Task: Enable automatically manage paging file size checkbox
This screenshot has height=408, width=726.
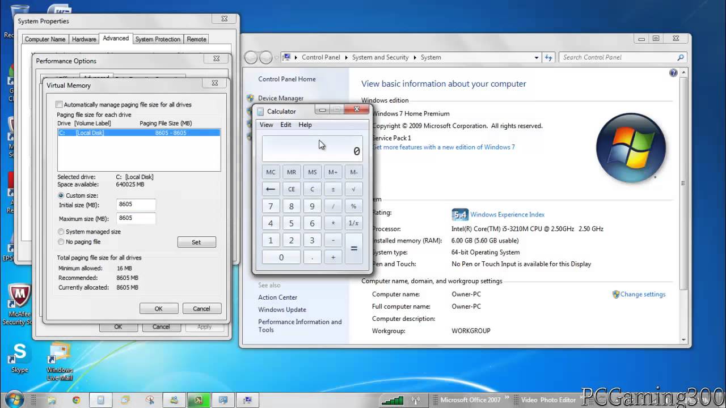Action: [59, 105]
